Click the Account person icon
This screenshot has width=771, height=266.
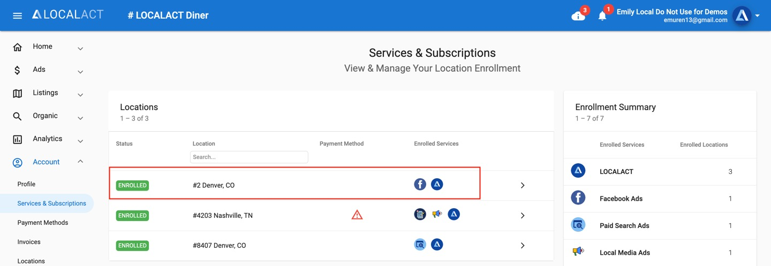[17, 163]
